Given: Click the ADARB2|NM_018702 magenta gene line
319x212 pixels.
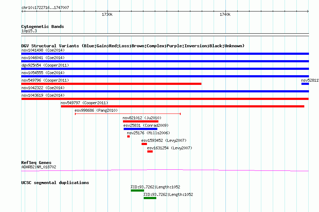Looking at the screenshot, I should pos(165,170).
